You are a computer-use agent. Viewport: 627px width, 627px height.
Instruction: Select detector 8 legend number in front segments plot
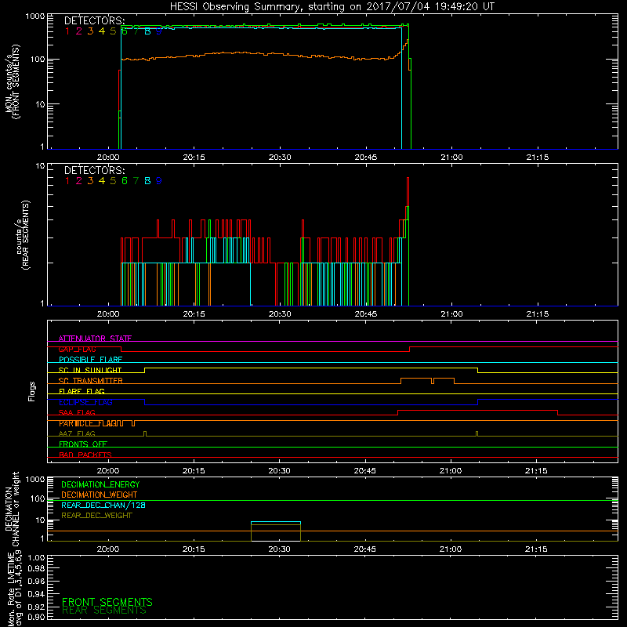147,31
